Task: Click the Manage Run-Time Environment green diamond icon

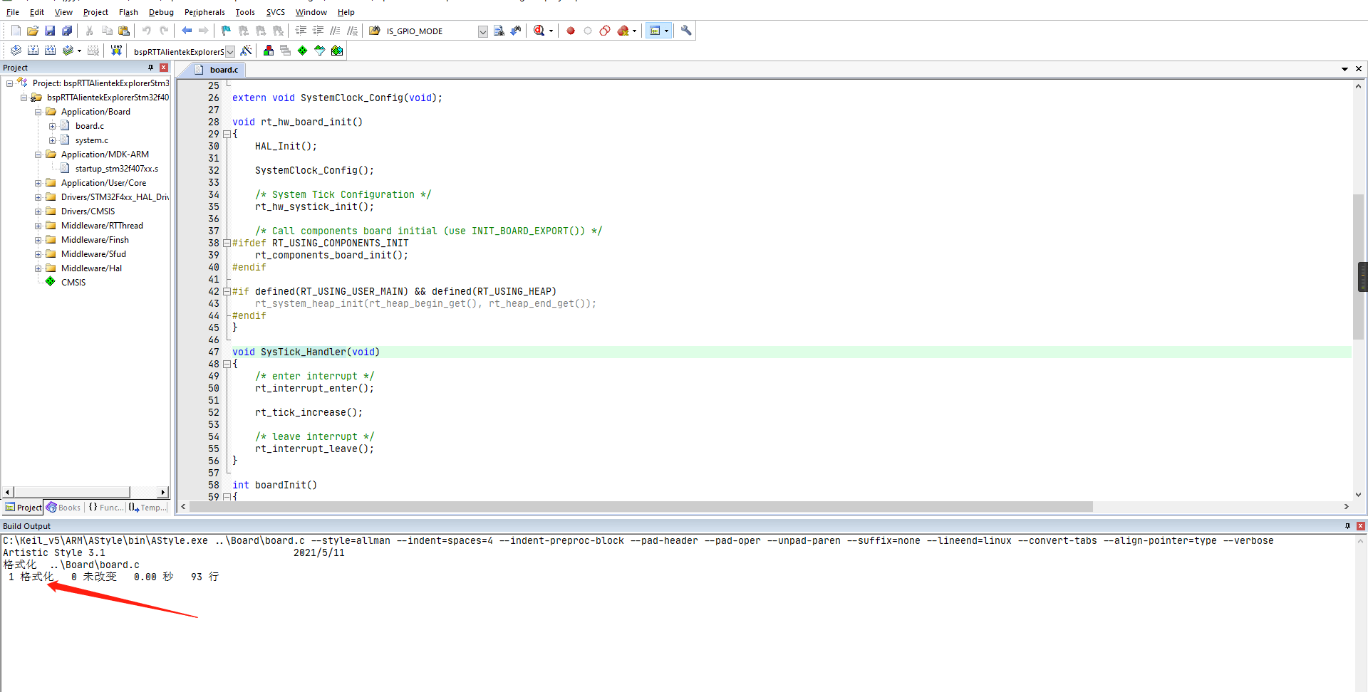Action: pos(303,51)
